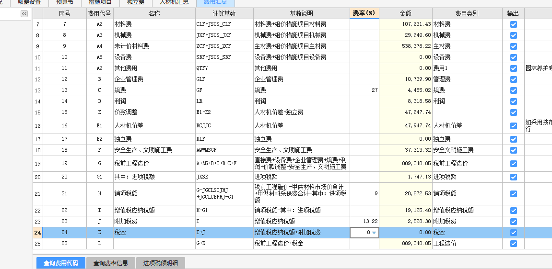The height and width of the screenshot is (269, 552).
Task: Click the 27 fee rate for 规费
Action: tap(364, 90)
